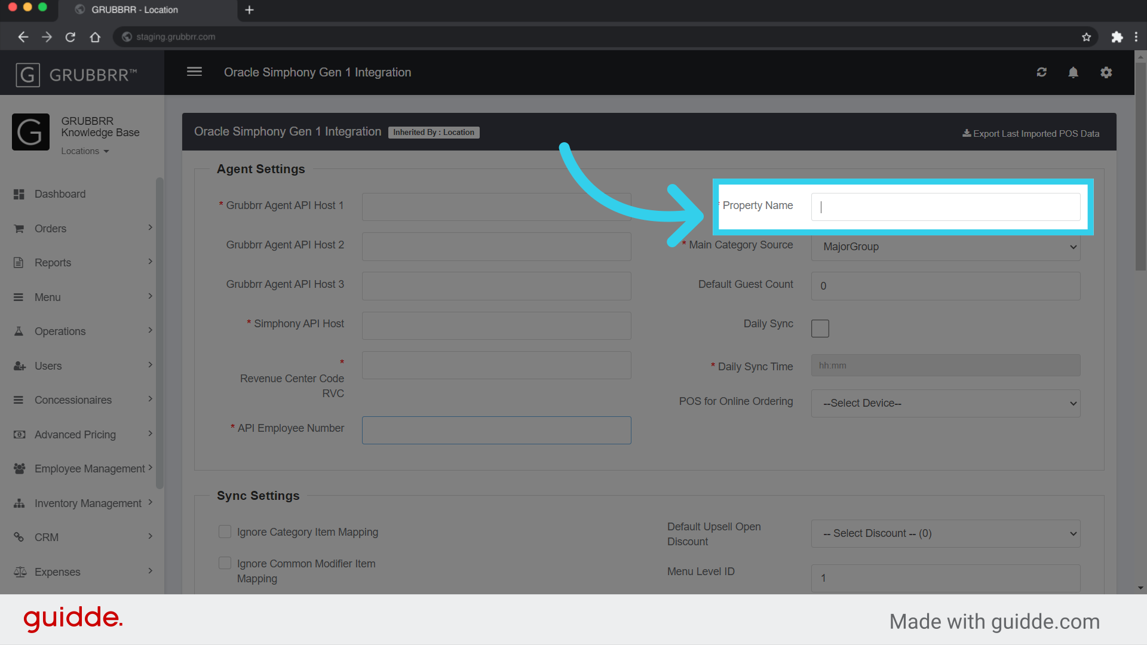Check Ignore Common Modifier Item Mapping

tap(225, 563)
